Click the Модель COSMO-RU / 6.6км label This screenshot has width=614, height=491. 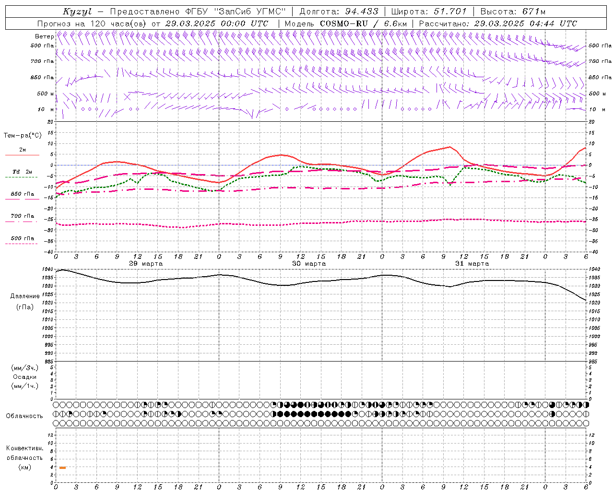(346, 23)
